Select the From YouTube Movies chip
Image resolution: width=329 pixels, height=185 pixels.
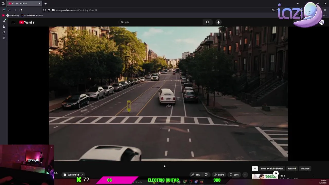pos(272,169)
